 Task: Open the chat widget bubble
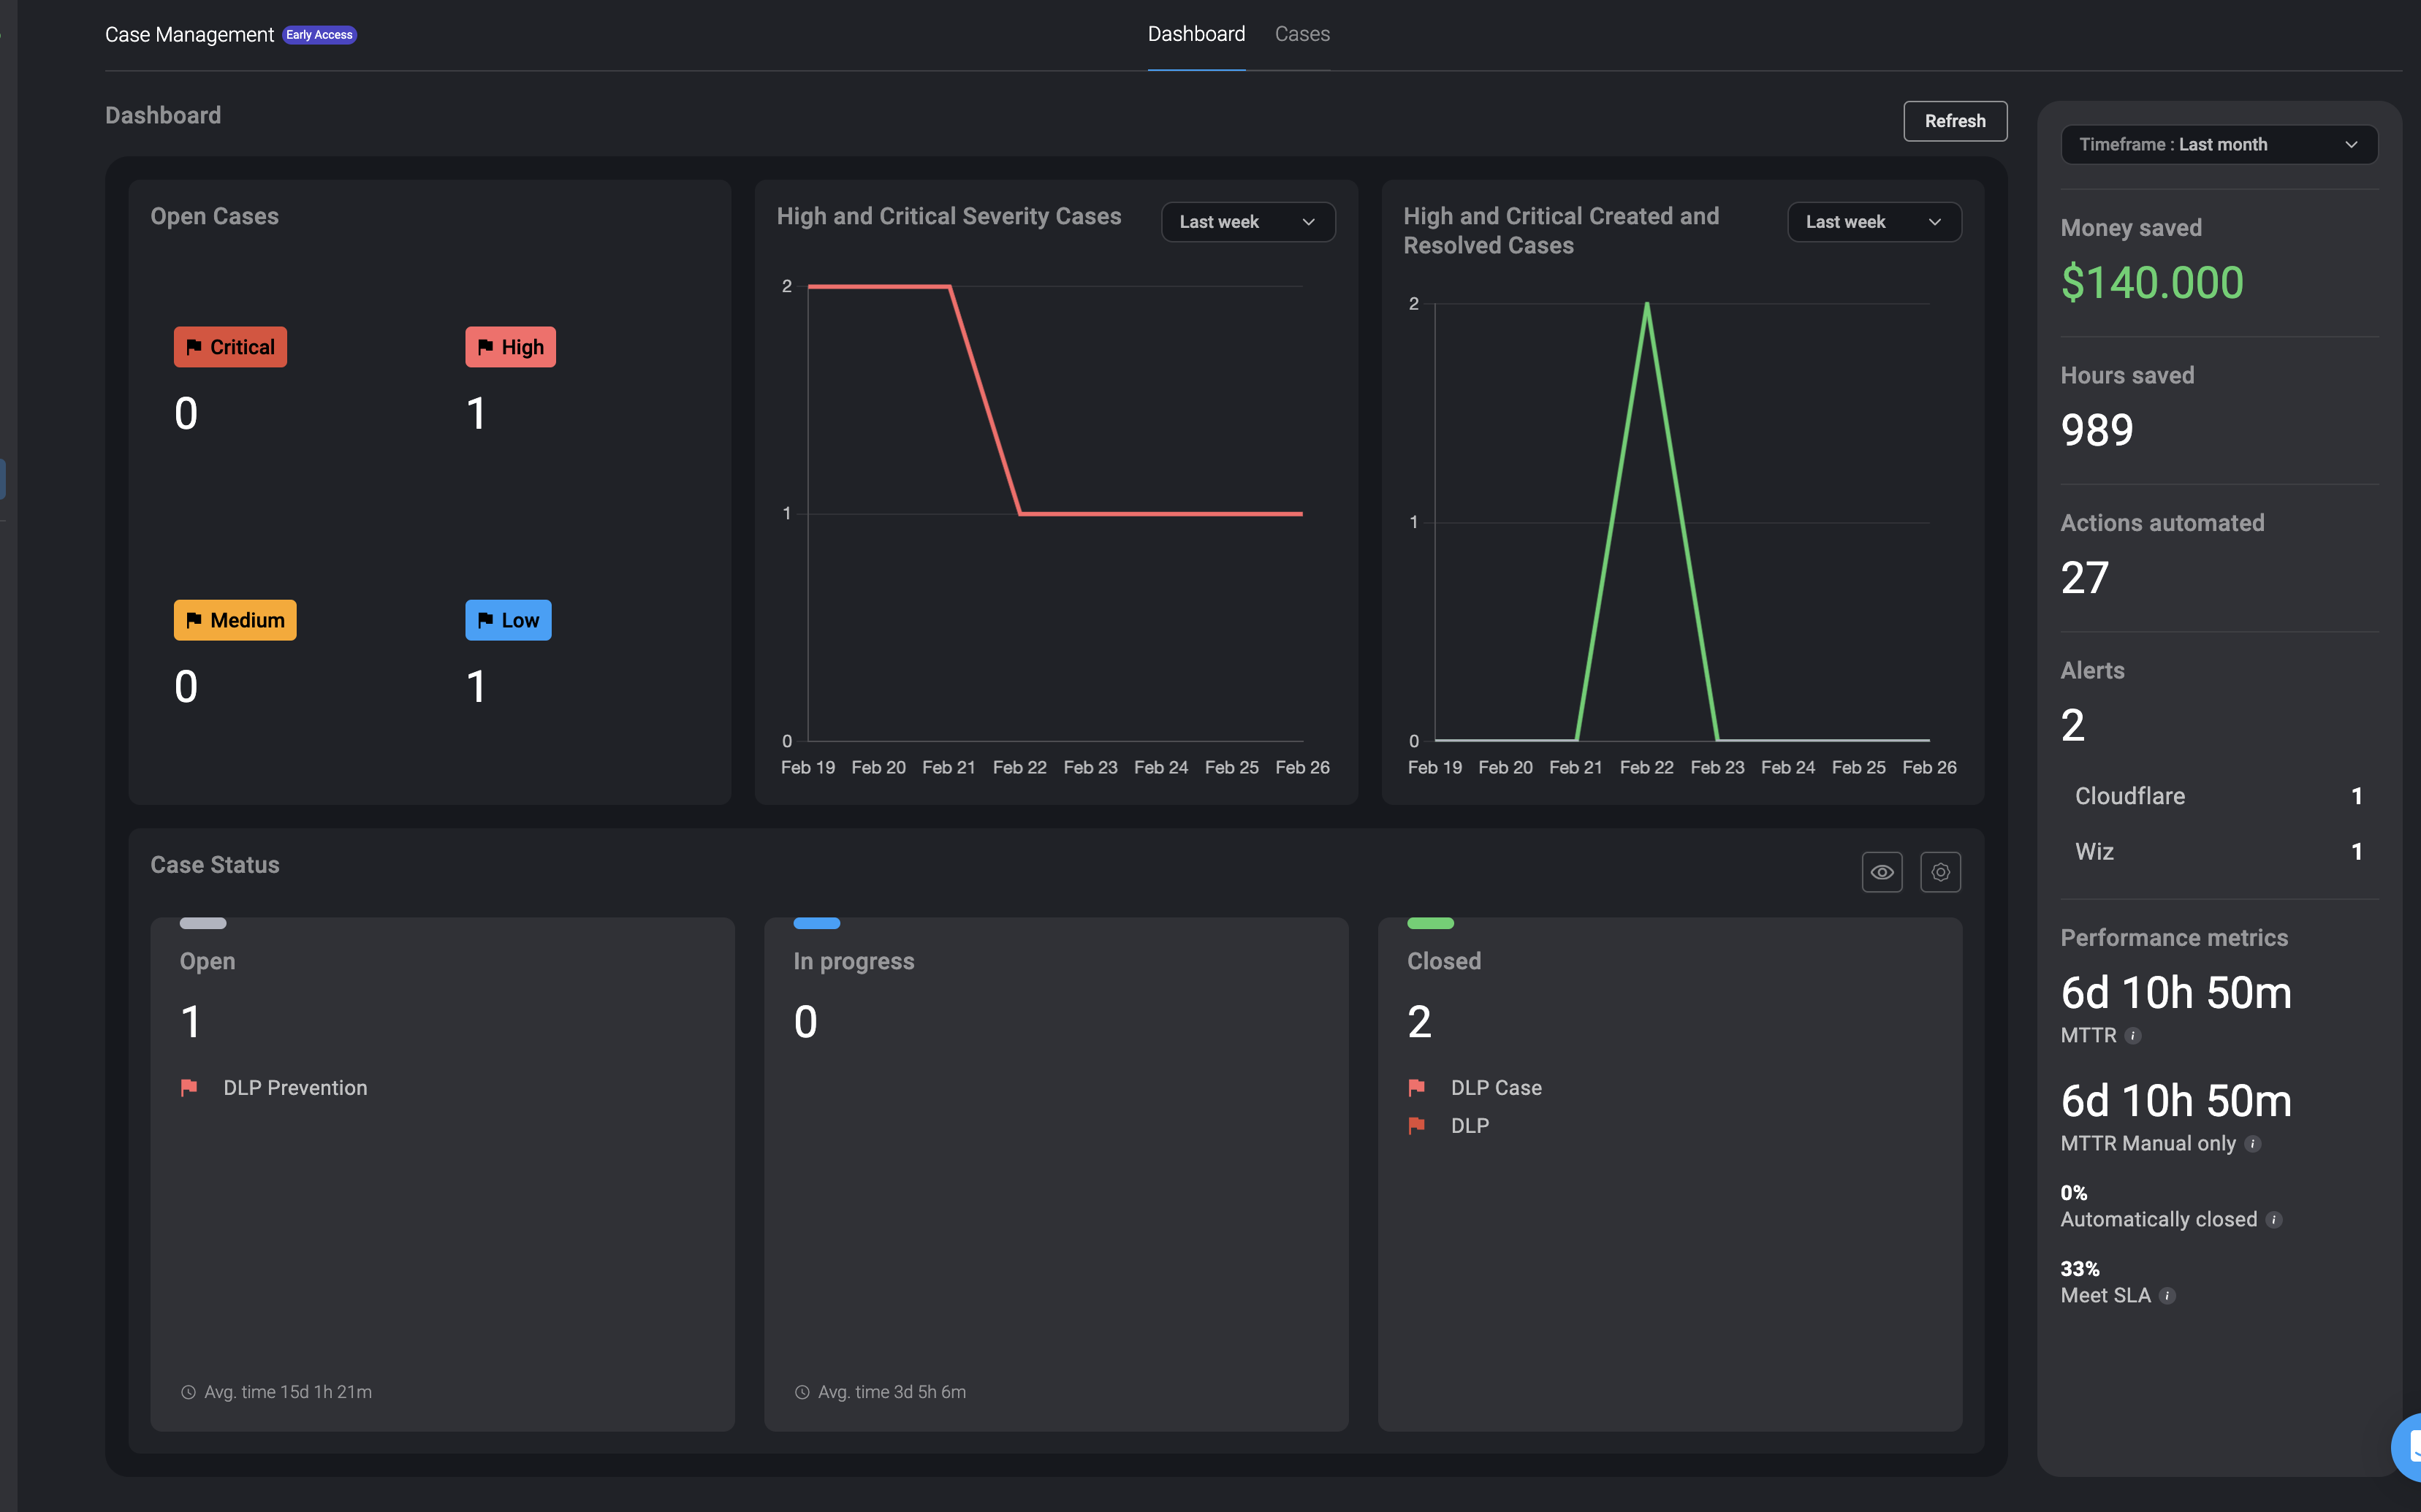tap(2407, 1447)
